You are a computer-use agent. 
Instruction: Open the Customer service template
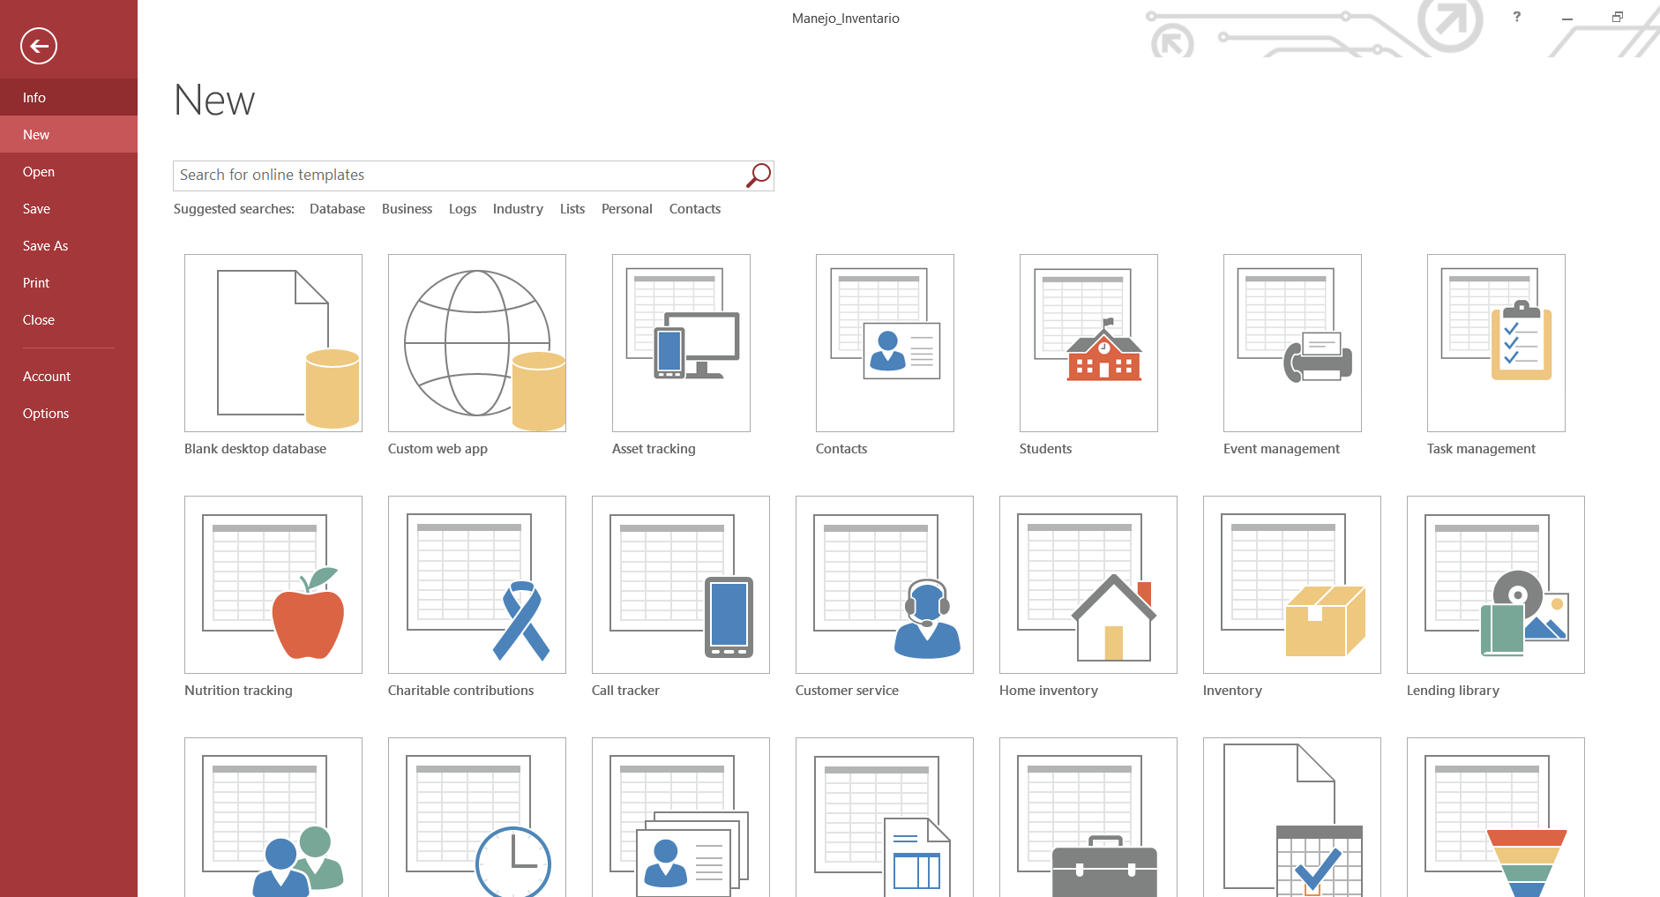tap(884, 585)
